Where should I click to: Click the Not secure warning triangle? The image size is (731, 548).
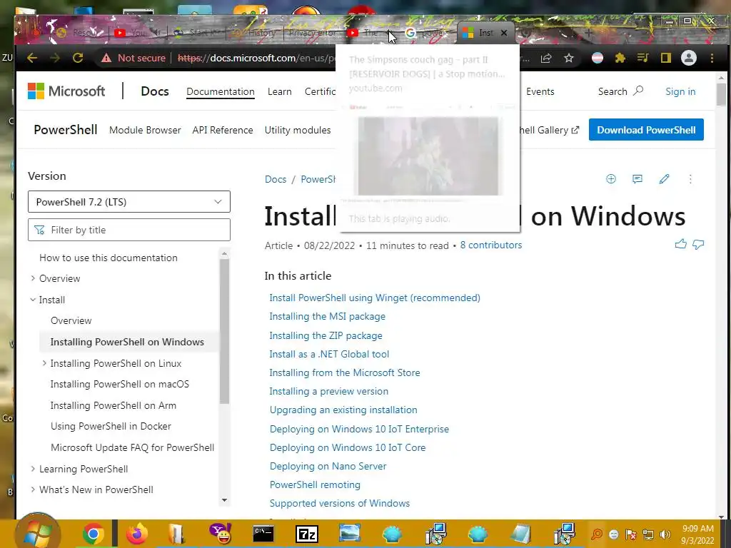[x=107, y=58]
